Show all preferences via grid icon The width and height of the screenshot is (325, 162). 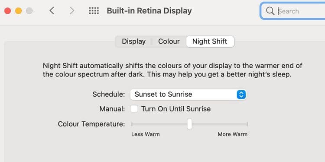pos(94,11)
